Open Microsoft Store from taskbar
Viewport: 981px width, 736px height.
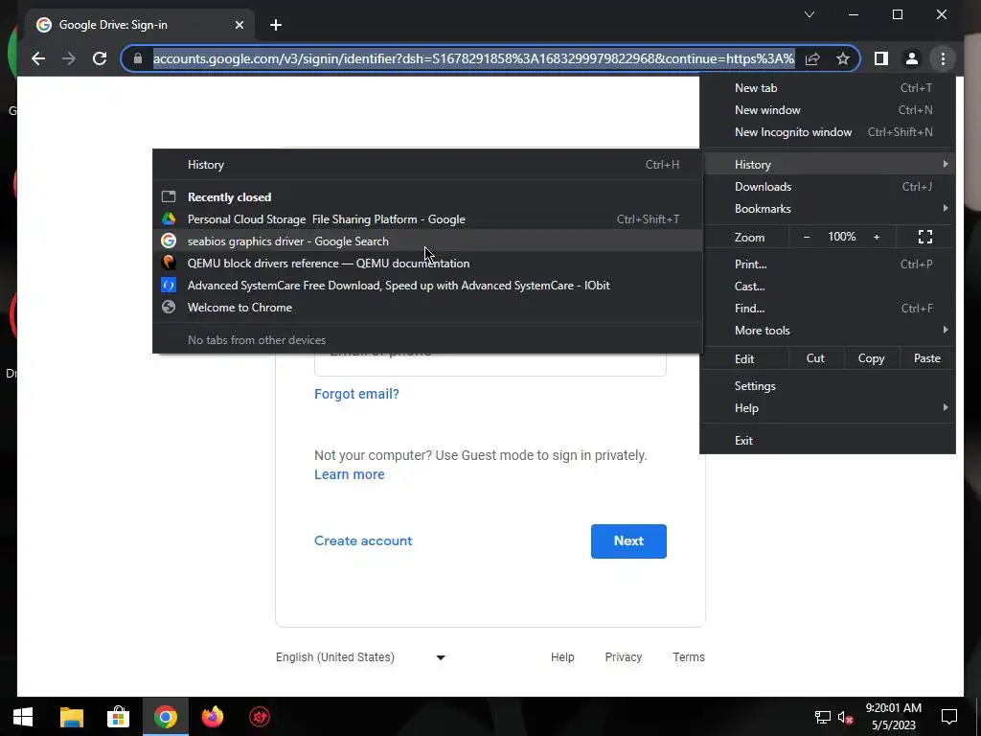[x=118, y=717]
